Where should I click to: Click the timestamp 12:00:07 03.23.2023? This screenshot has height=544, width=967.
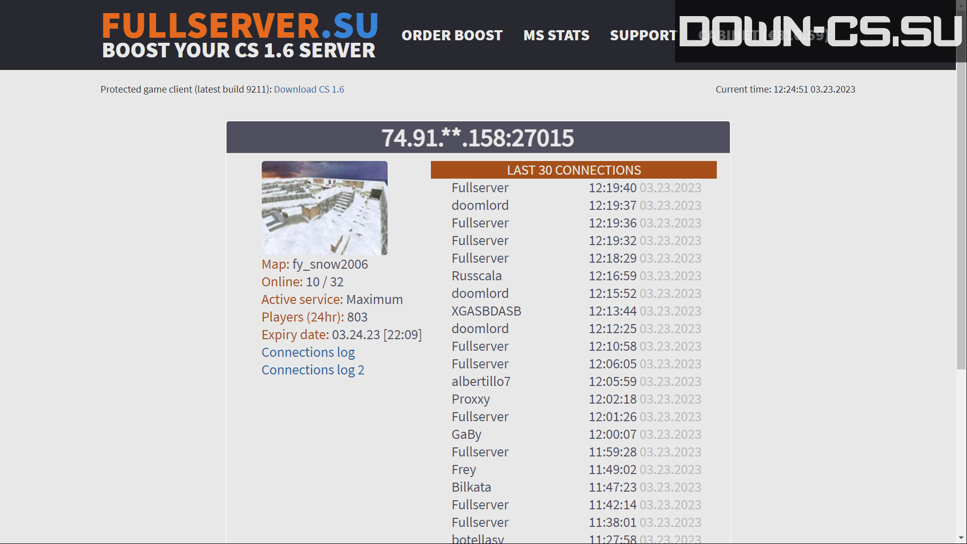(645, 434)
